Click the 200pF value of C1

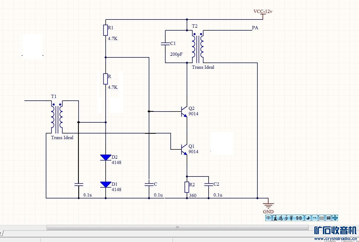click(x=176, y=54)
